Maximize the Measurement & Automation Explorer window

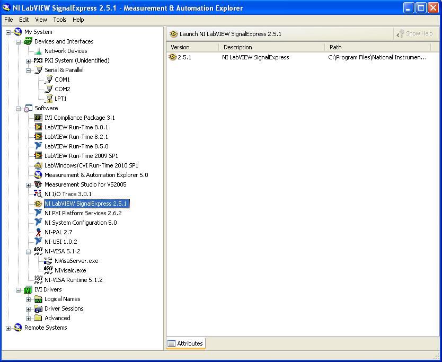point(421,8)
